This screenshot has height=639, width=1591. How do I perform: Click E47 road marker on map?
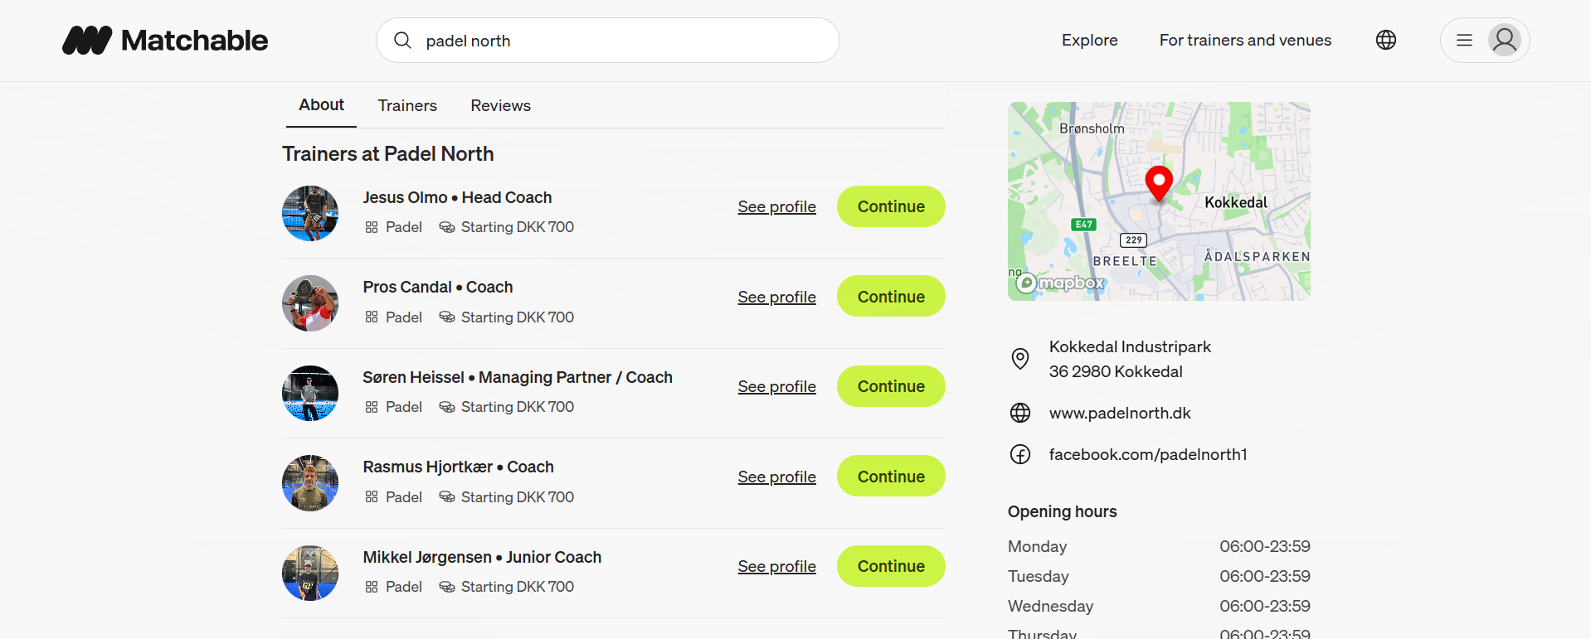click(x=1083, y=225)
